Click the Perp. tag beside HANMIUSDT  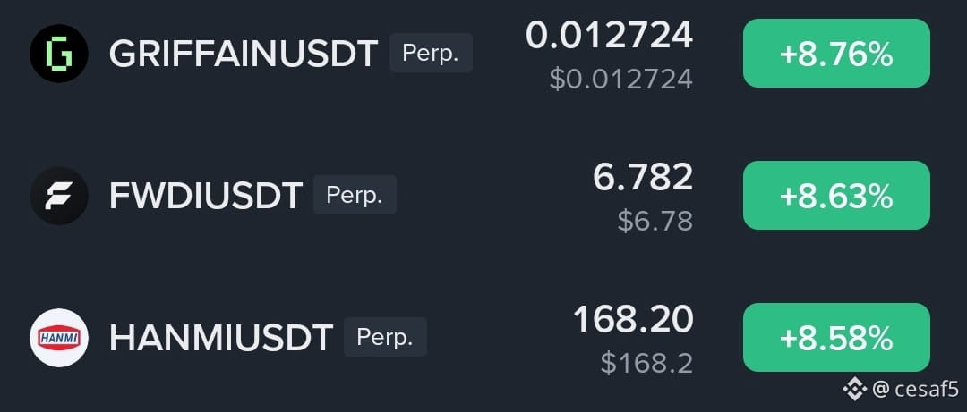(x=385, y=337)
